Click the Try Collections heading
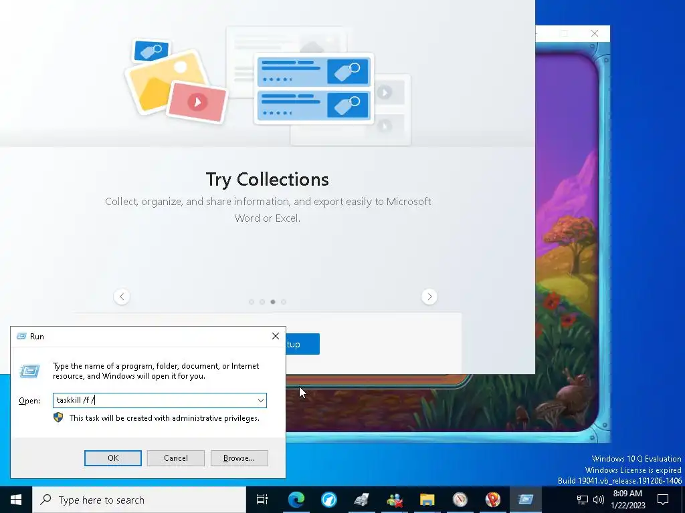 tap(268, 180)
